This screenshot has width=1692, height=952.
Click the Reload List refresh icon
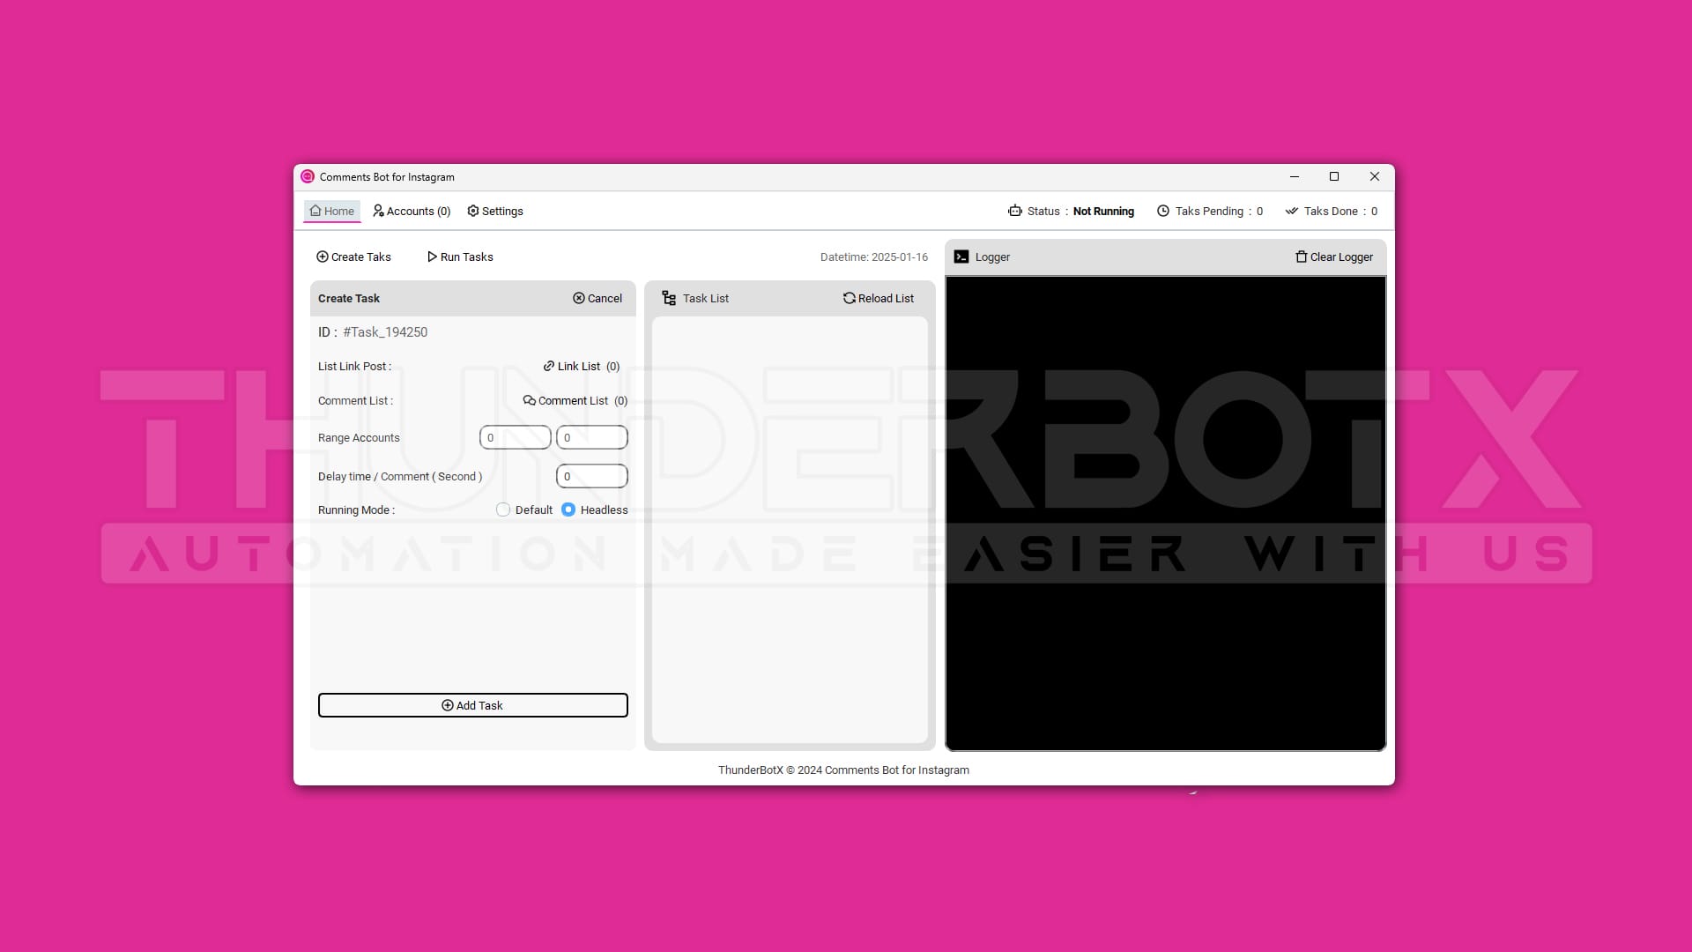850,298
